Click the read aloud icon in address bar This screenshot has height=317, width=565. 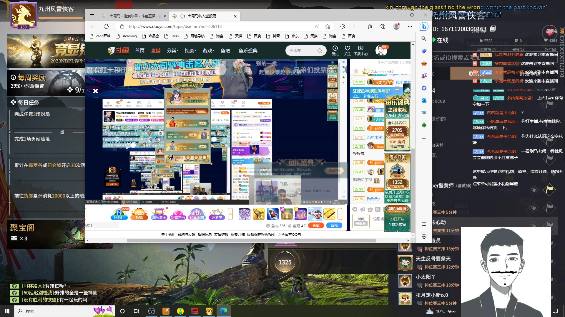[317, 26]
